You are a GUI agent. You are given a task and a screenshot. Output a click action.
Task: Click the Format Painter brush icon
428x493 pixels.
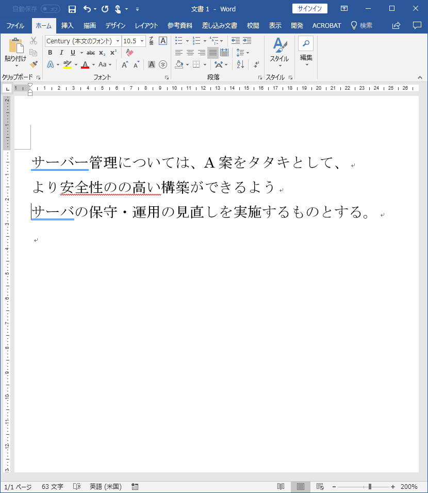(x=34, y=64)
